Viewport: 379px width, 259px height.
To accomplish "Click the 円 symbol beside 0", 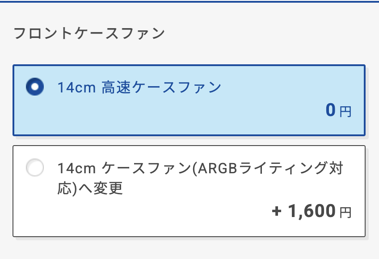I will tap(345, 111).
